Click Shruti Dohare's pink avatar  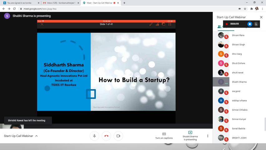tap(221, 63)
